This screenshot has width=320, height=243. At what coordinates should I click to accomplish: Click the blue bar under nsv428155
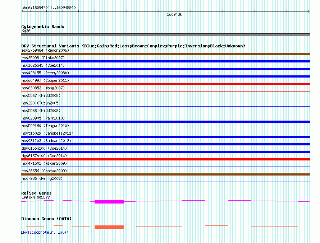165,76
